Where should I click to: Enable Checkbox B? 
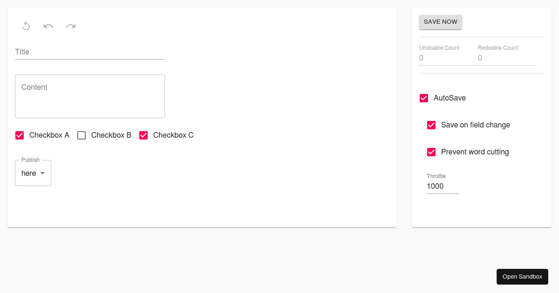point(82,135)
